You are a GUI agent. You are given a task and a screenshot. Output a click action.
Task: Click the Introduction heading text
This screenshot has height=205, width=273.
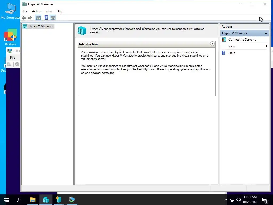tap(88, 44)
